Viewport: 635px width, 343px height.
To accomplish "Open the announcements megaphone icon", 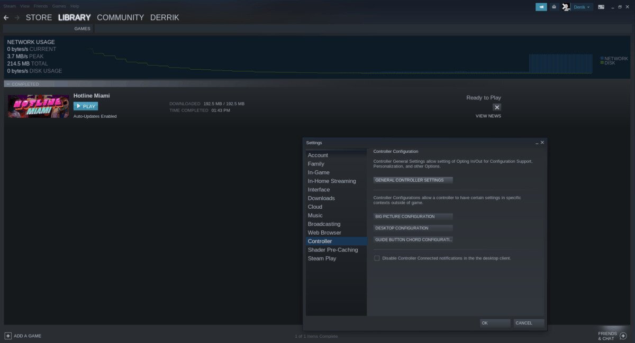I will pos(541,7).
